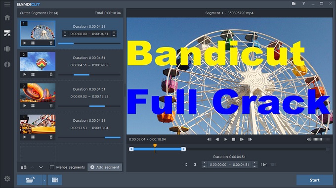Stop the preview playback
The image size is (336, 188).
tap(234, 140)
